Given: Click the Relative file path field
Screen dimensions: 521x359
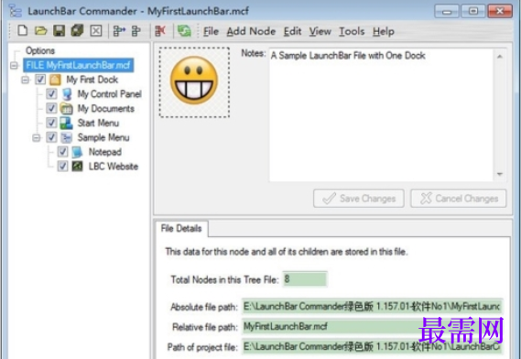Looking at the screenshot, I should pos(372,326).
